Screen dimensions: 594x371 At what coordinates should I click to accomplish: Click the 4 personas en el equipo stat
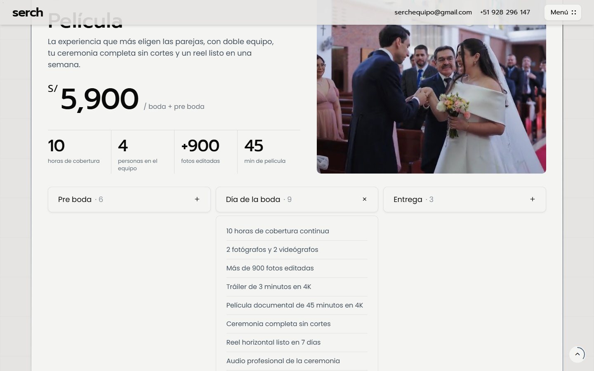(x=138, y=155)
